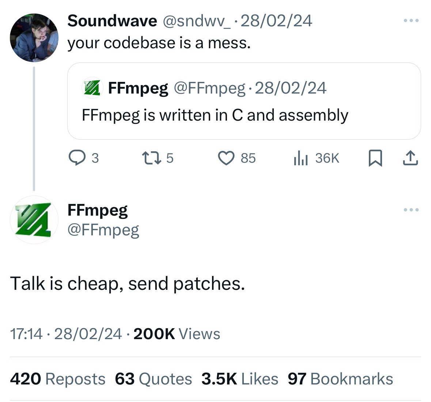View the 63 Quotes list
Screen dimensions: 431x402
[x=154, y=379]
